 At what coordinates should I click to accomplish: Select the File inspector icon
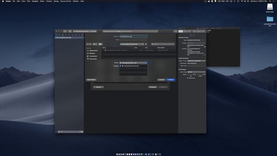click(190, 35)
